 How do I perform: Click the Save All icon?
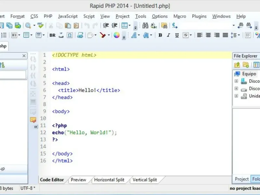pos(9,25)
